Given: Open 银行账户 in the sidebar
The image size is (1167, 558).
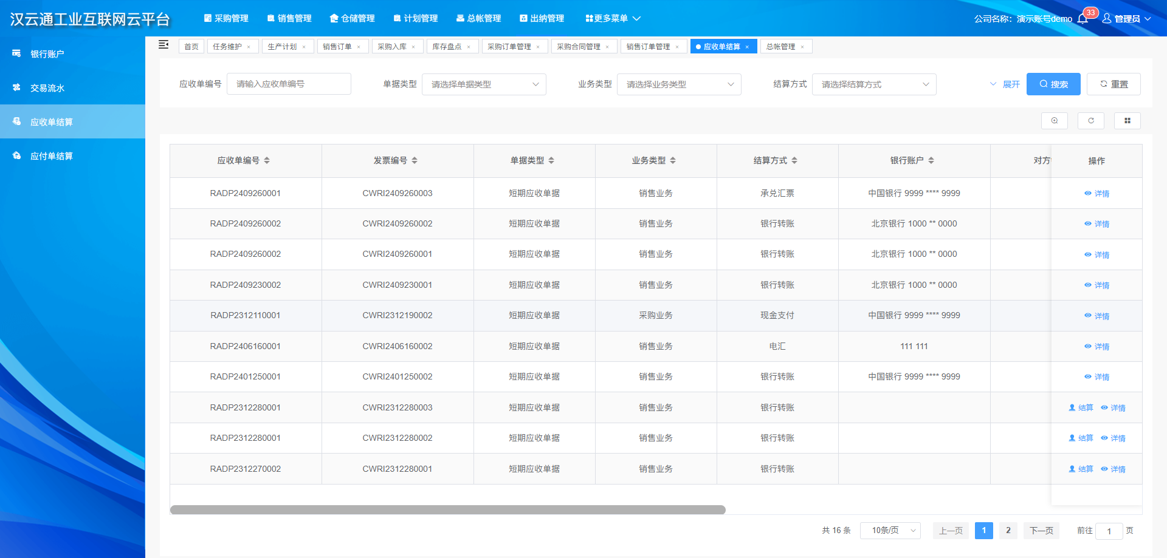Looking at the screenshot, I should [x=47, y=54].
